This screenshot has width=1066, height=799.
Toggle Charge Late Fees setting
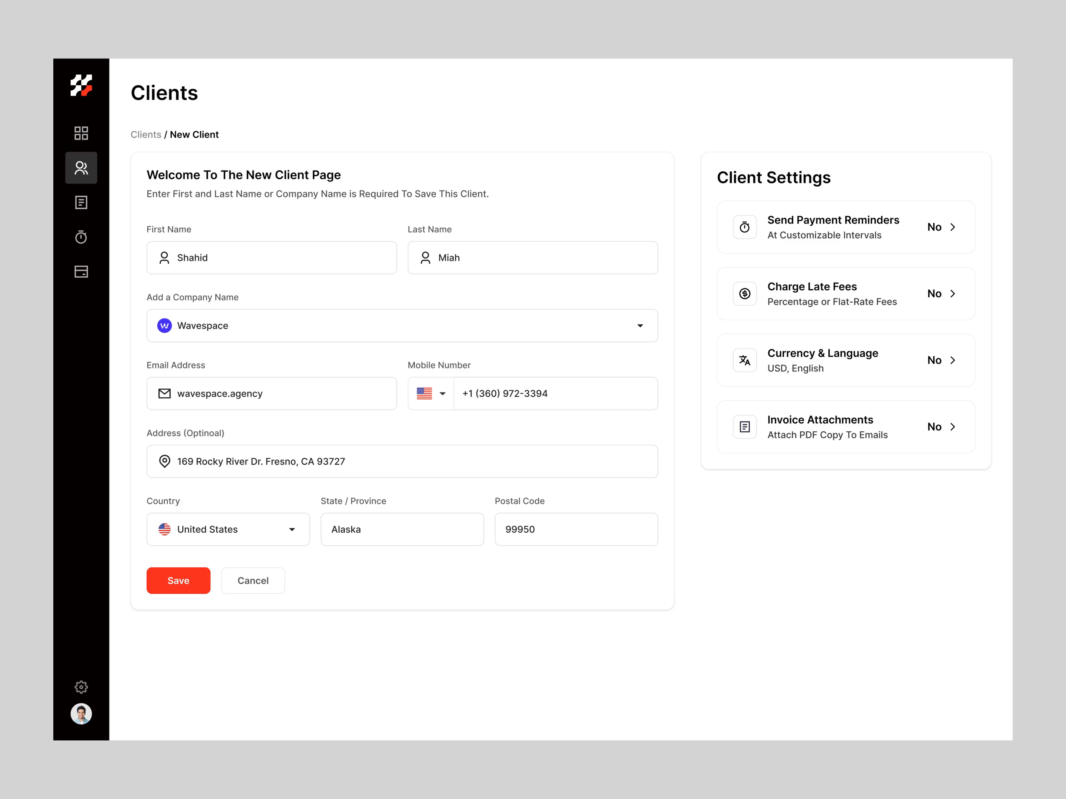941,294
